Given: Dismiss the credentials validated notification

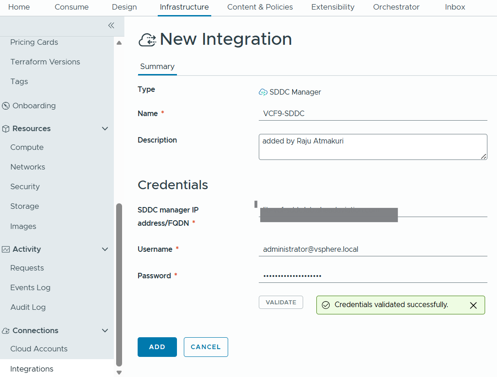Looking at the screenshot, I should tap(473, 305).
